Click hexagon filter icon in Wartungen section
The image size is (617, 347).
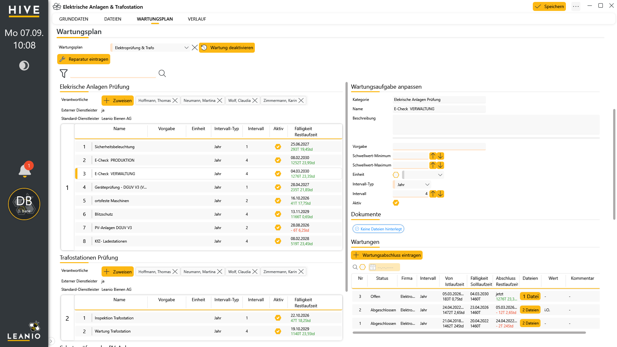[362, 267]
